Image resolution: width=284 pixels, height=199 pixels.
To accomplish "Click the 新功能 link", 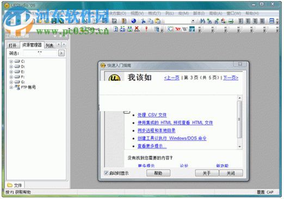I will (x=223, y=165).
